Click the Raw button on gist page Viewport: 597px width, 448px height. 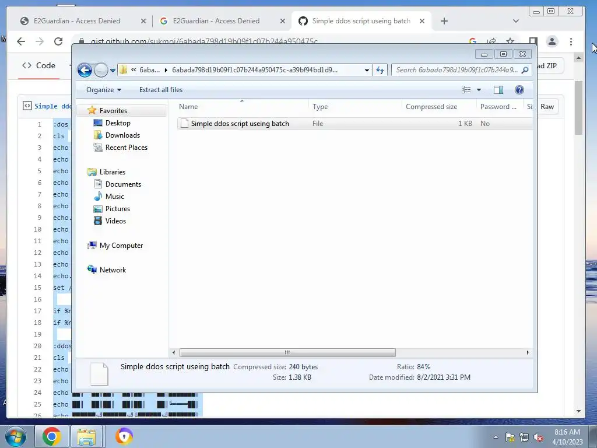547,107
